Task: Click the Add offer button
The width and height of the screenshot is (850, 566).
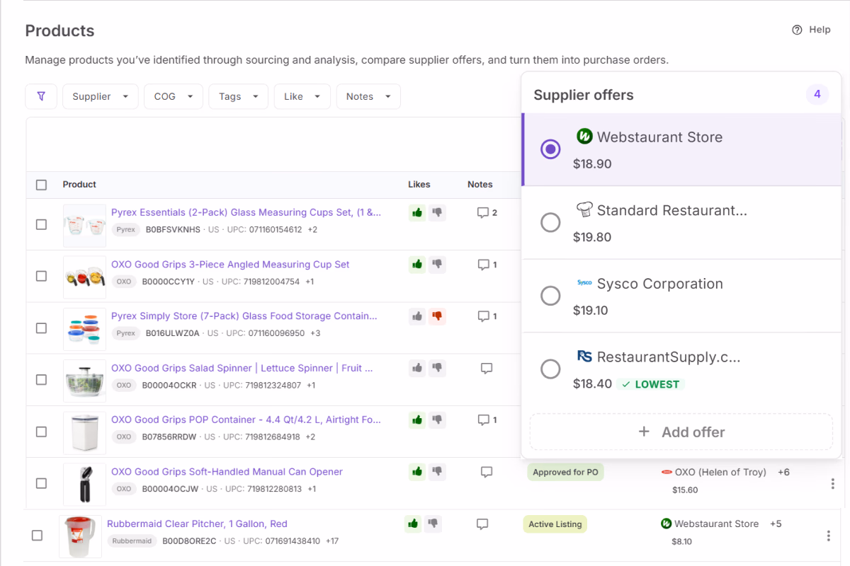Action: [x=681, y=432]
